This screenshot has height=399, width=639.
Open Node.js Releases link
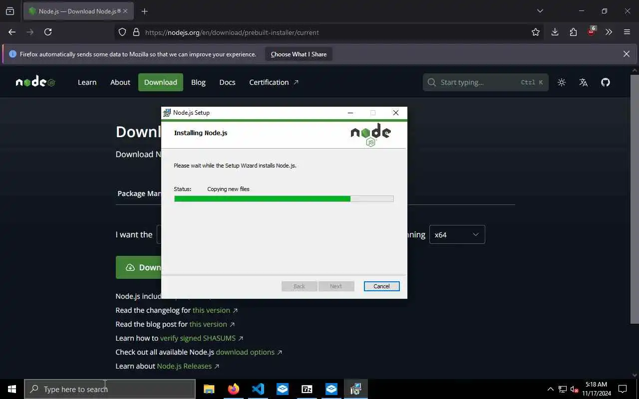pos(184,366)
